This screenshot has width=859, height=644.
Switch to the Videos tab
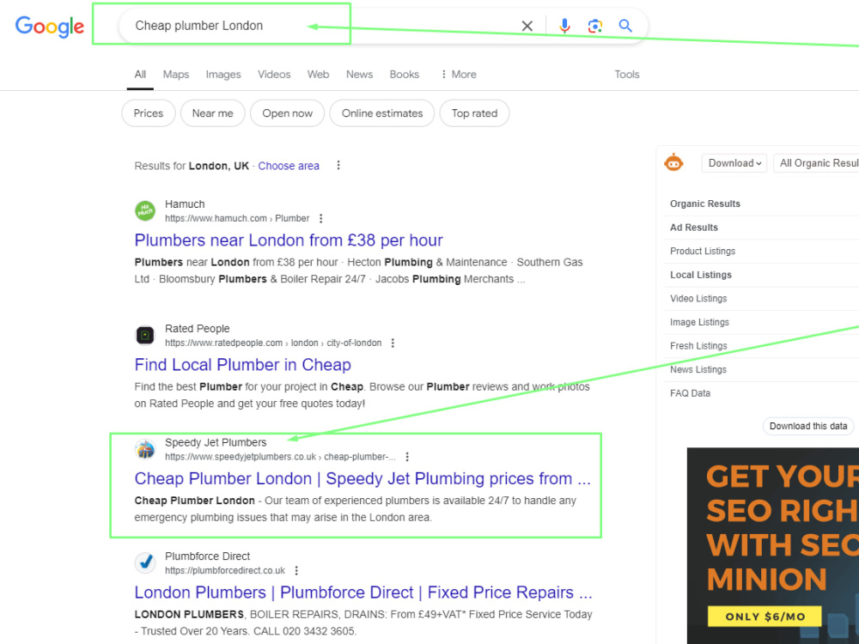tap(274, 75)
